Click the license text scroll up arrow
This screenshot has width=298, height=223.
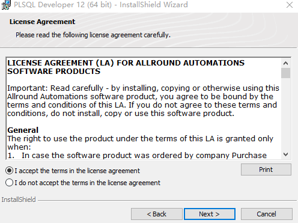(x=285, y=63)
